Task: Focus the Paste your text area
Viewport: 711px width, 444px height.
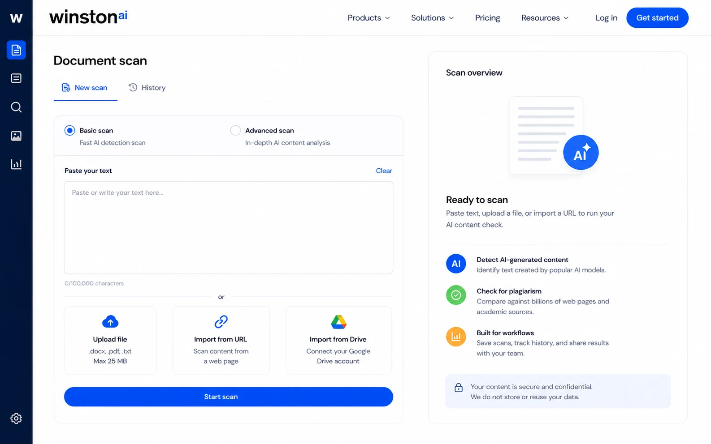Action: pos(229,227)
